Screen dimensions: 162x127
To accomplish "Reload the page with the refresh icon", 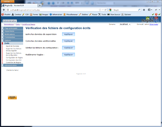I will point(105,10).
